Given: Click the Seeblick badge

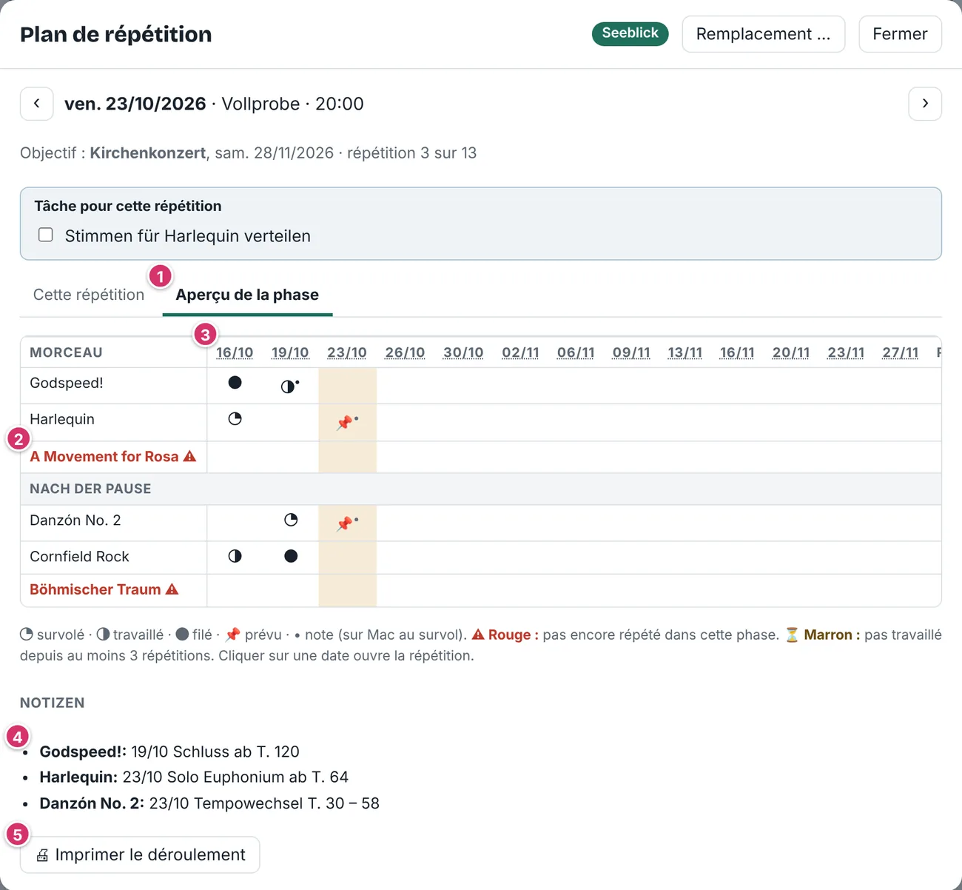Looking at the screenshot, I should point(630,33).
